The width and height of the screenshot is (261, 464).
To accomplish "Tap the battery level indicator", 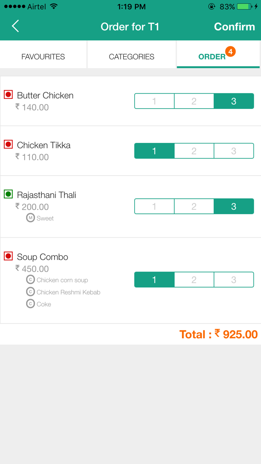I will tap(244, 6).
